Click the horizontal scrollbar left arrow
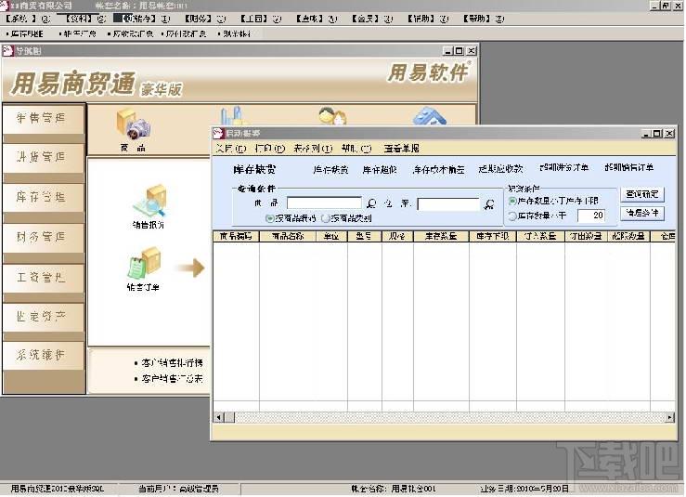Viewport: 686px width, 497px height. (x=219, y=418)
